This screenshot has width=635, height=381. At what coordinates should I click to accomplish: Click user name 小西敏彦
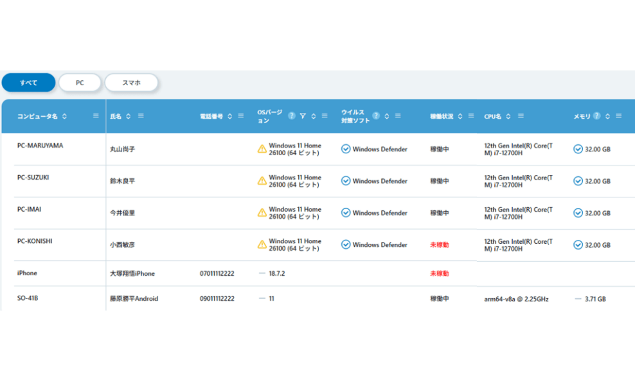point(122,245)
